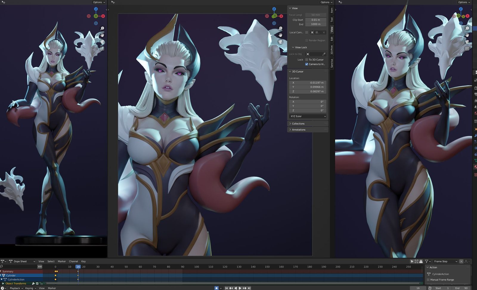Viewport: 477px width, 290px height.
Task: Switch to the Item sidebar tab
Action: tap(332, 11)
